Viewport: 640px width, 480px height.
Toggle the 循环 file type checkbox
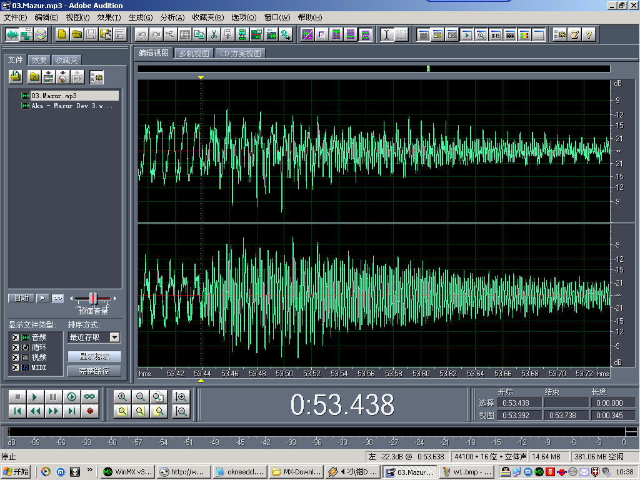(16, 347)
